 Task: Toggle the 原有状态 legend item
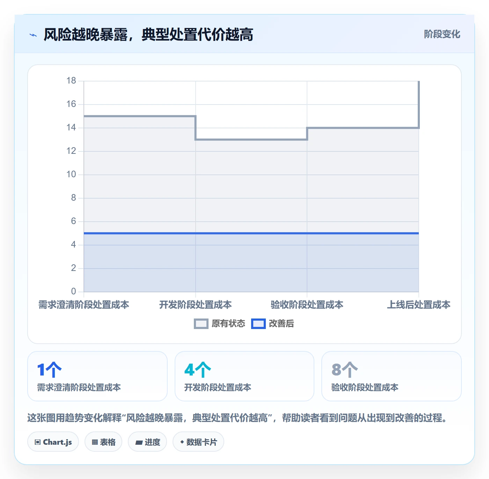point(220,323)
